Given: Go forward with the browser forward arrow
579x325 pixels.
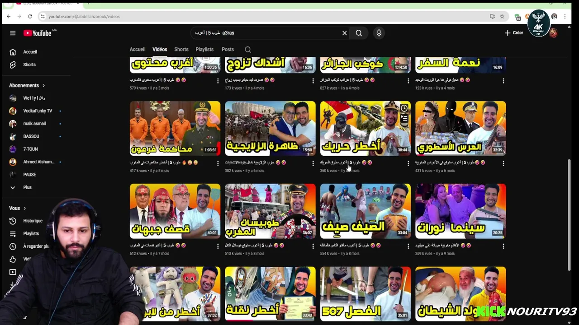Looking at the screenshot, I should coord(19,16).
